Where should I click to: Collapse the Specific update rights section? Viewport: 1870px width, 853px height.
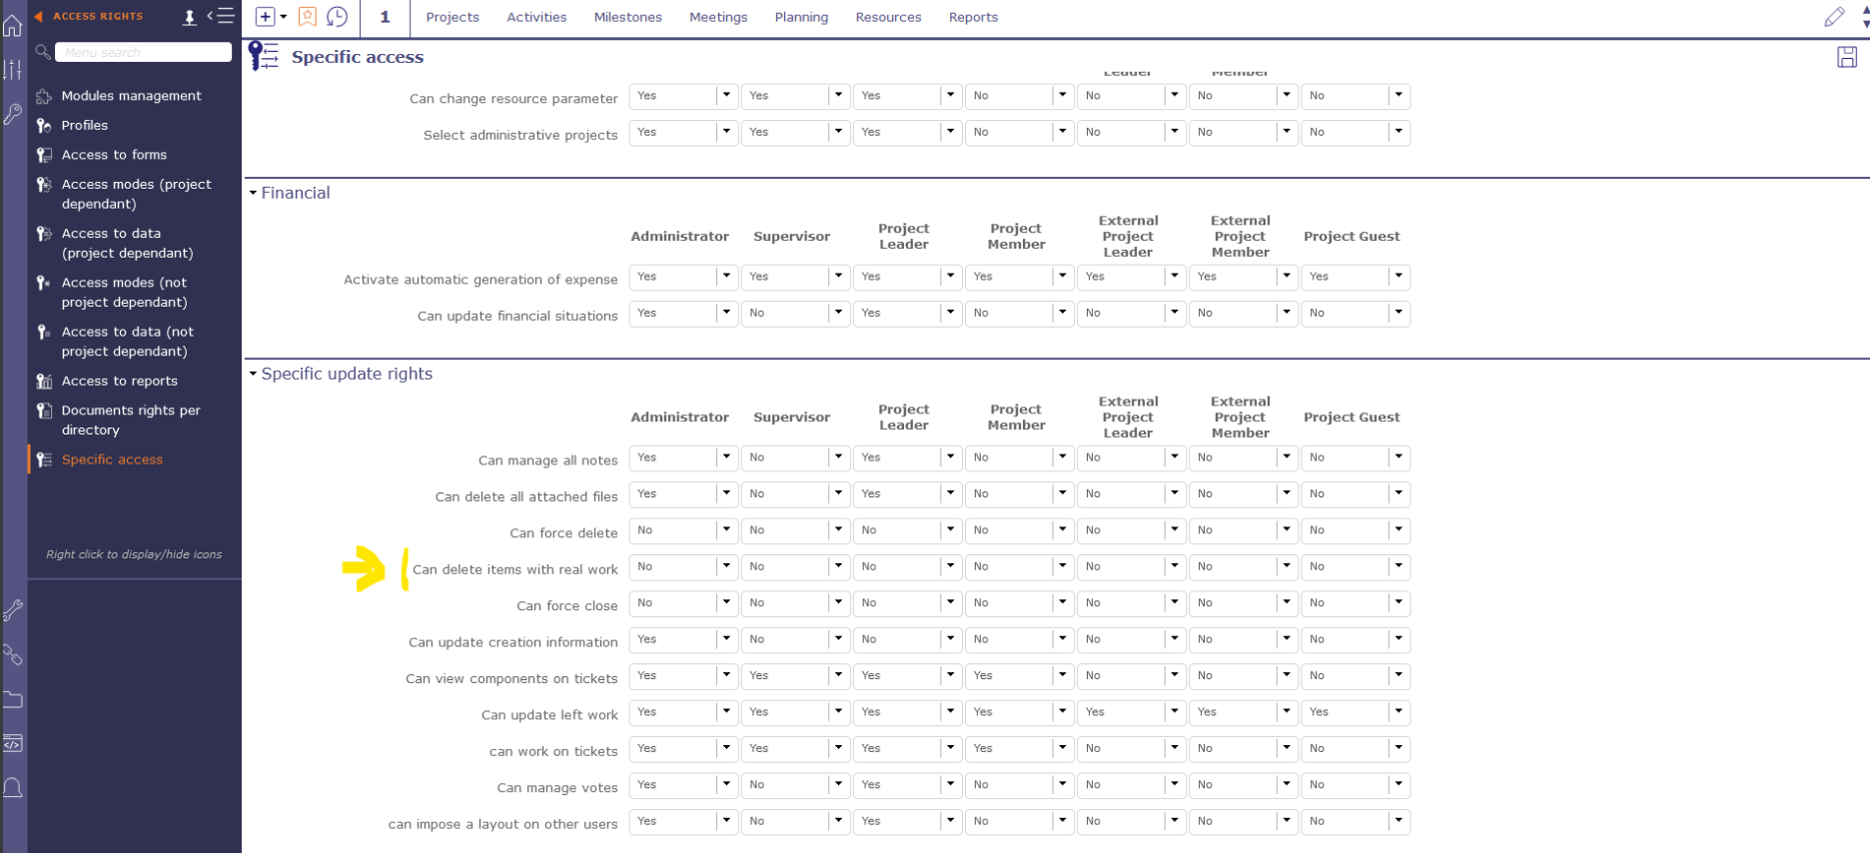click(x=254, y=374)
